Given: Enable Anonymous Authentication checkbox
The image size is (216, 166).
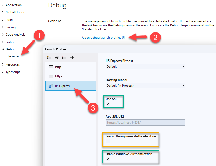Looking at the screenshot, I should [x=108, y=141].
